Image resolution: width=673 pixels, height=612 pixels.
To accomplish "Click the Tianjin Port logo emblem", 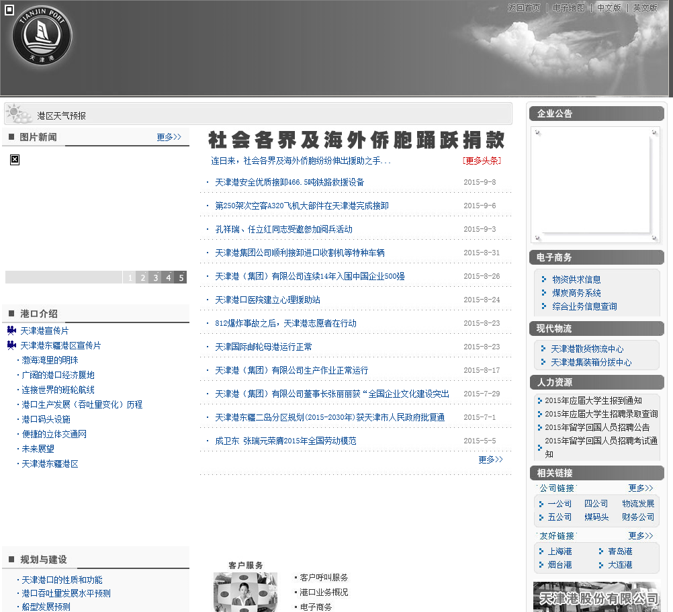I will [x=42, y=35].
